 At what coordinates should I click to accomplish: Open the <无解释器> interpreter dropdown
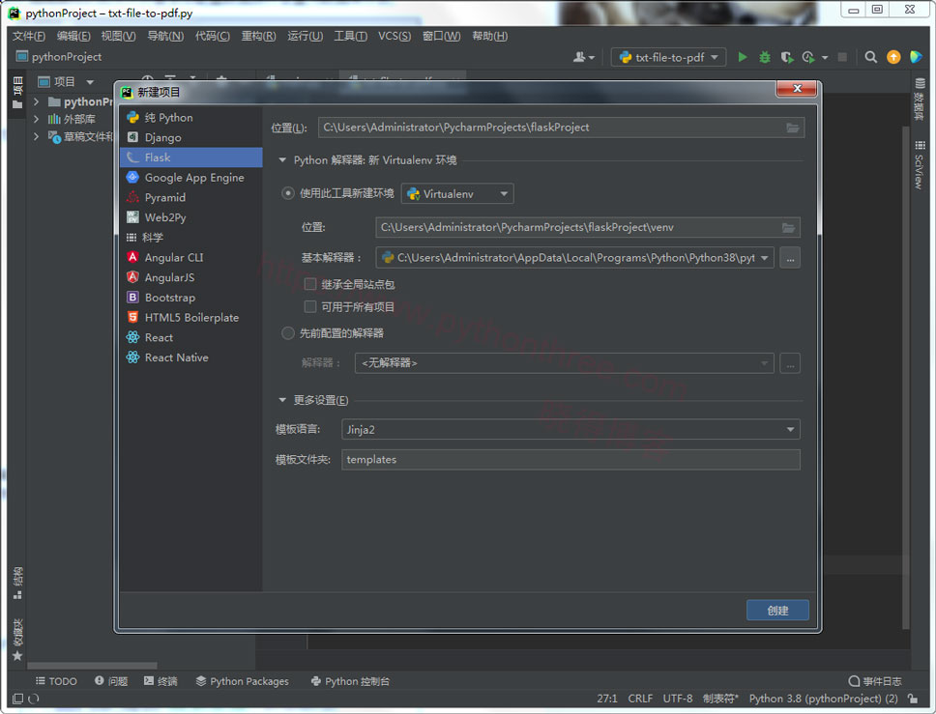pos(564,362)
